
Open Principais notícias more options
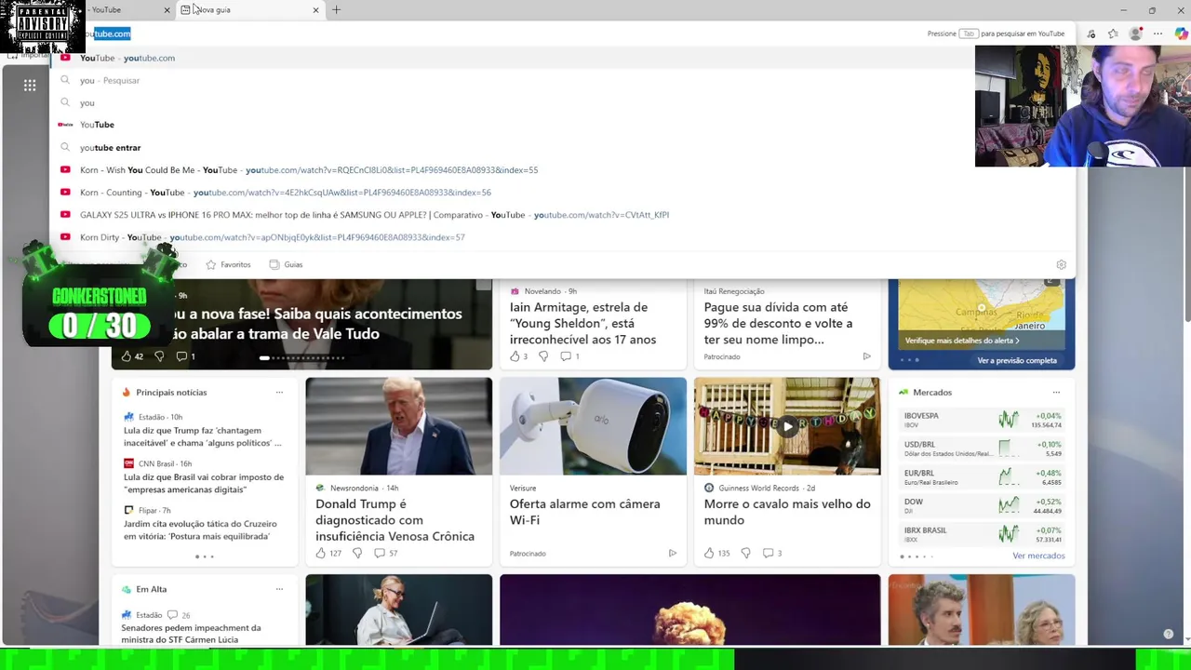[x=279, y=393]
